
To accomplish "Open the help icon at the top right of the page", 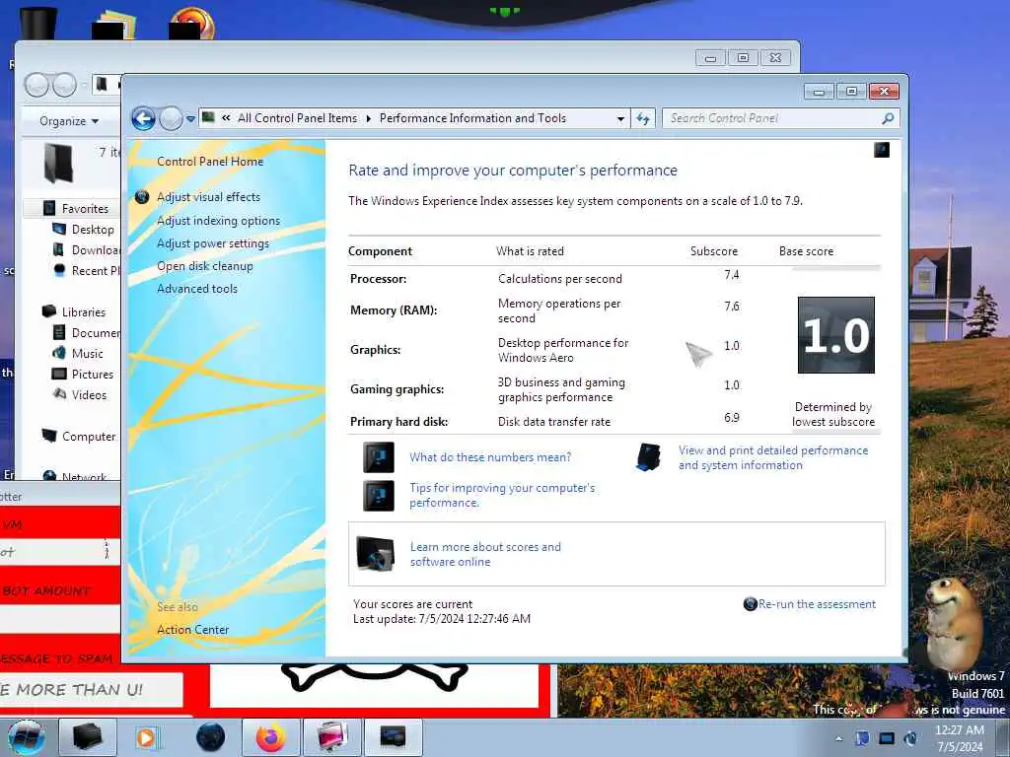I will click(x=881, y=150).
